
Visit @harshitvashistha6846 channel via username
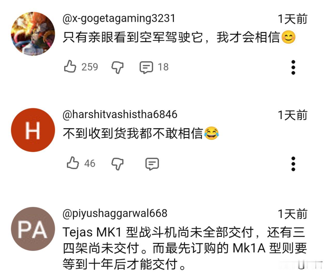(x=120, y=115)
